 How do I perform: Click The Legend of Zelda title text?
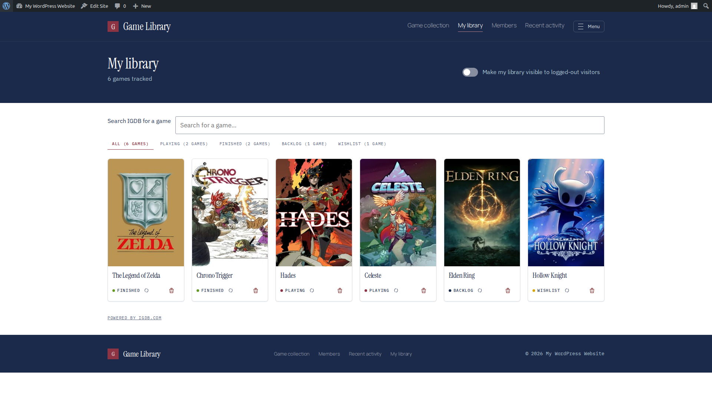click(x=136, y=276)
